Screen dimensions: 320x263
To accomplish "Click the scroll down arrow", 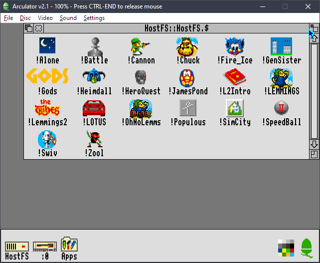I will [314, 144].
